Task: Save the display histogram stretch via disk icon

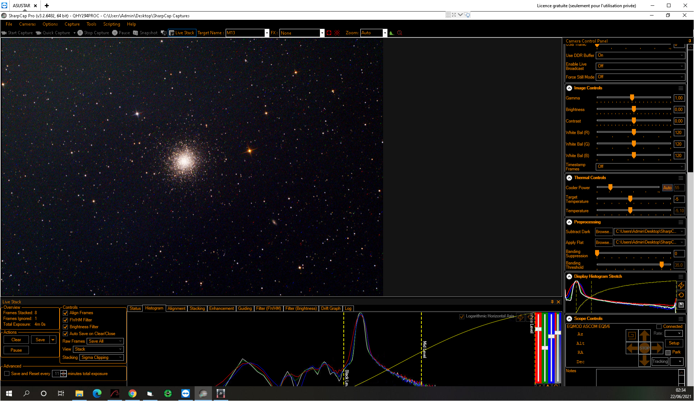Action: click(x=681, y=305)
